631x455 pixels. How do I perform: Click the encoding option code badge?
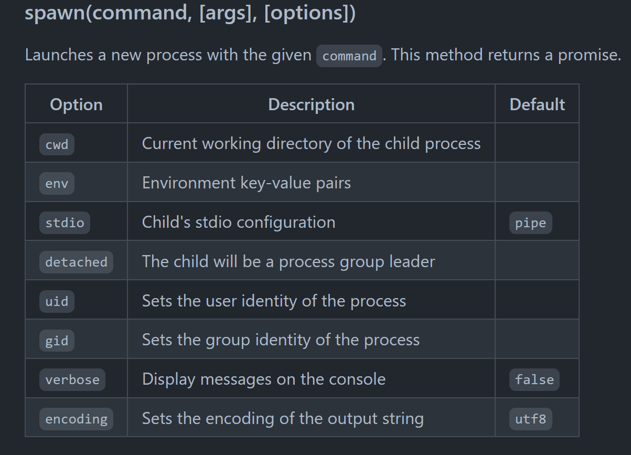pos(76,419)
